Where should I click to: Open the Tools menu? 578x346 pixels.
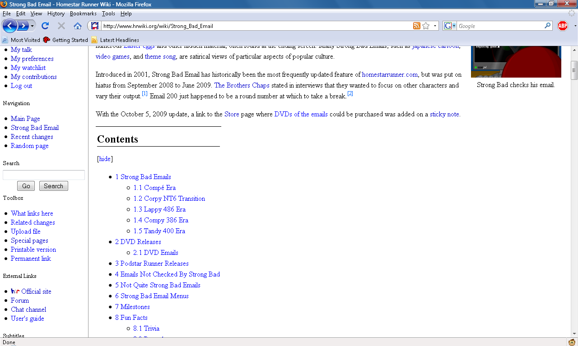tap(108, 14)
